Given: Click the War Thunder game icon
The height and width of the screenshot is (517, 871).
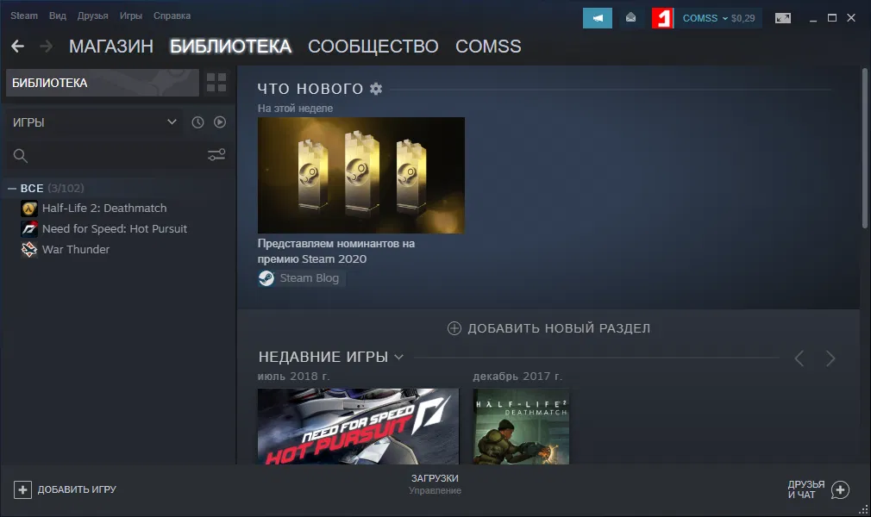Looking at the screenshot, I should click(28, 249).
